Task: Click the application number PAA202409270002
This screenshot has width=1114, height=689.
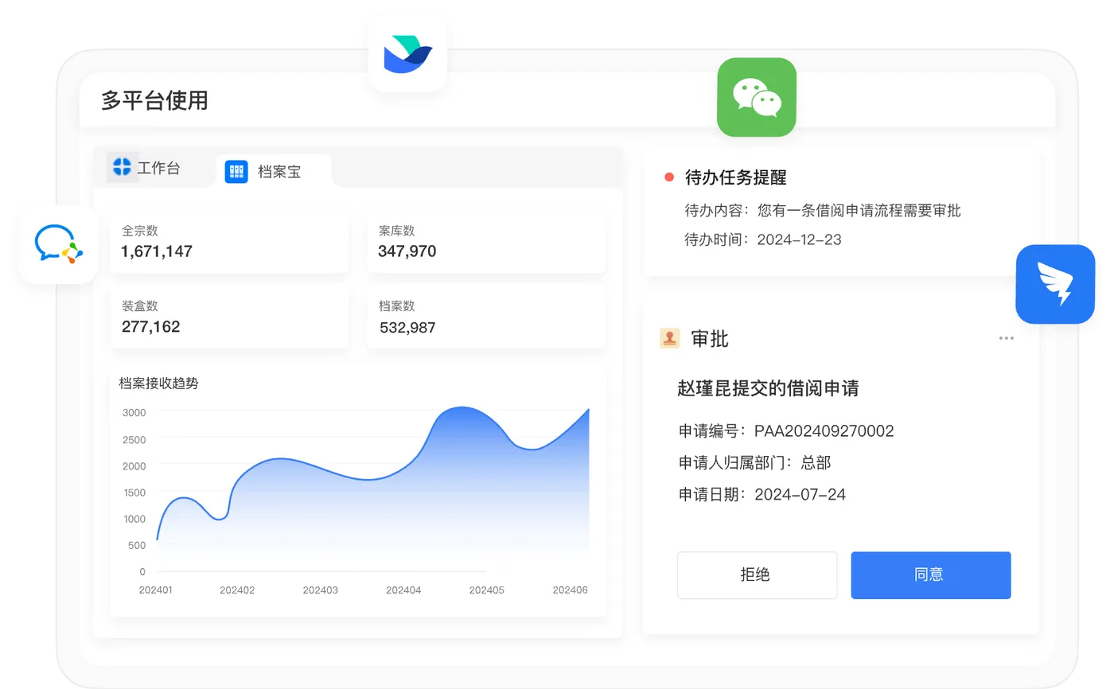Action: (x=824, y=431)
